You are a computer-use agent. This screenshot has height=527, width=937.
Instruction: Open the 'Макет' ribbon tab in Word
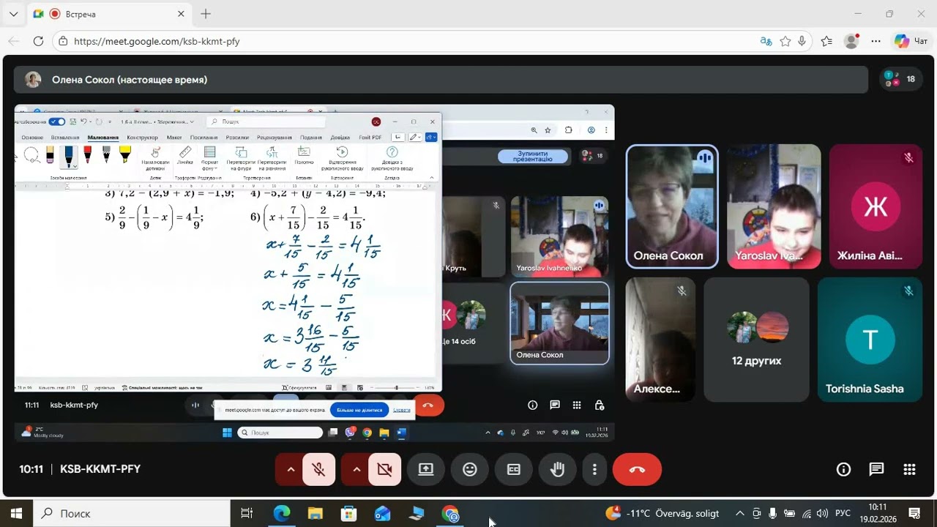pyautogui.click(x=174, y=138)
